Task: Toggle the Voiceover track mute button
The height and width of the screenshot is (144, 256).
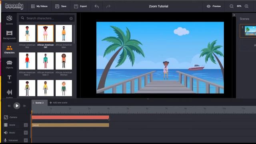Action: (26, 140)
